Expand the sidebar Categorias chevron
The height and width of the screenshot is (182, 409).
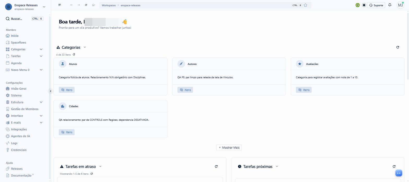41,49
